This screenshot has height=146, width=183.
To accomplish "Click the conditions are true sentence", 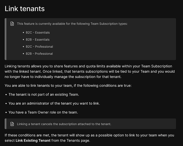I will click(x=68, y=86).
